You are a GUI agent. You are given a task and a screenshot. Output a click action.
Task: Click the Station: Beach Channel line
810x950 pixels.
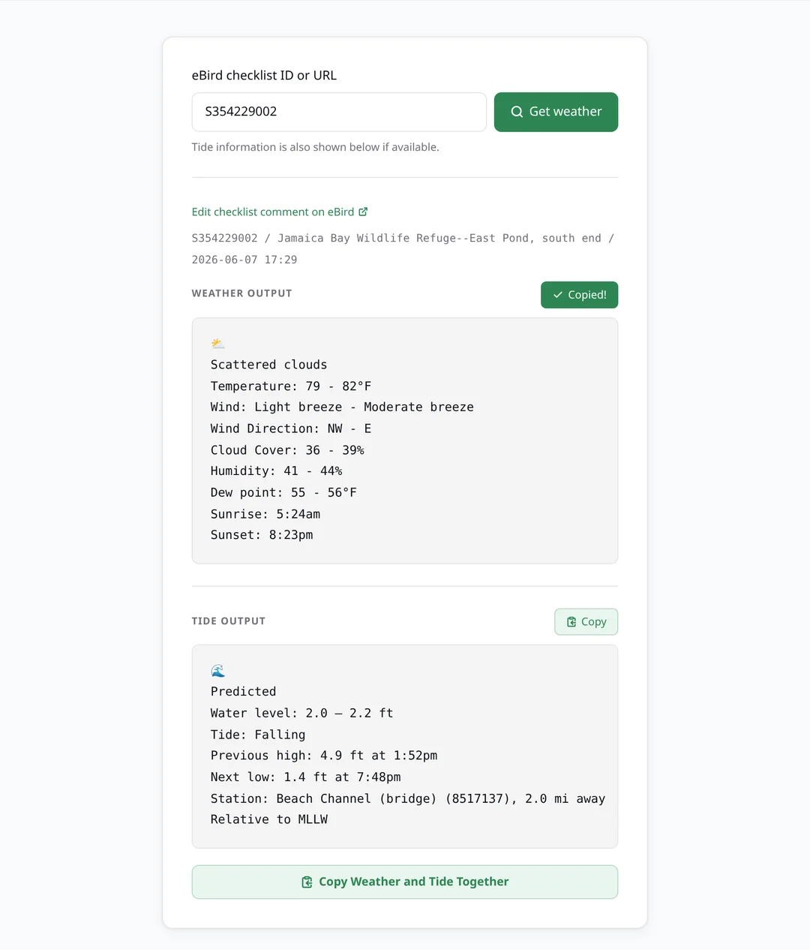(x=408, y=798)
